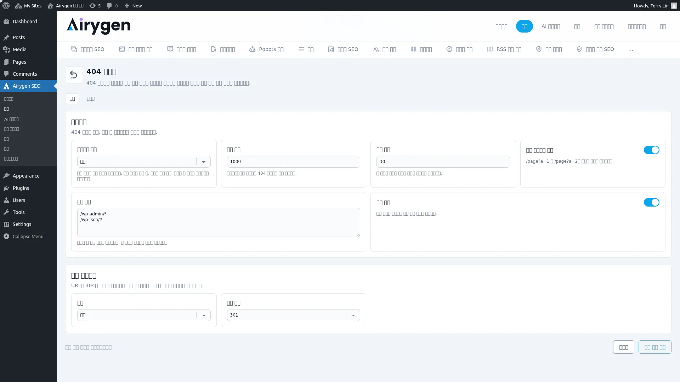
Task: Click the input field containing 1000
Action: click(294, 162)
